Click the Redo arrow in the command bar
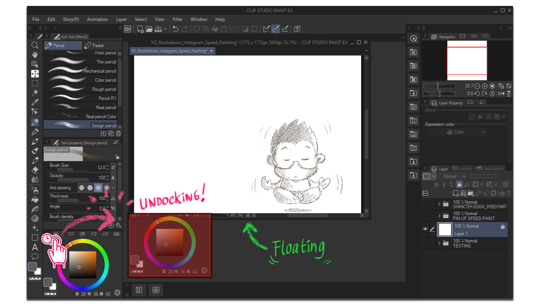Viewport: 540px width, 304px height. (x=185, y=29)
